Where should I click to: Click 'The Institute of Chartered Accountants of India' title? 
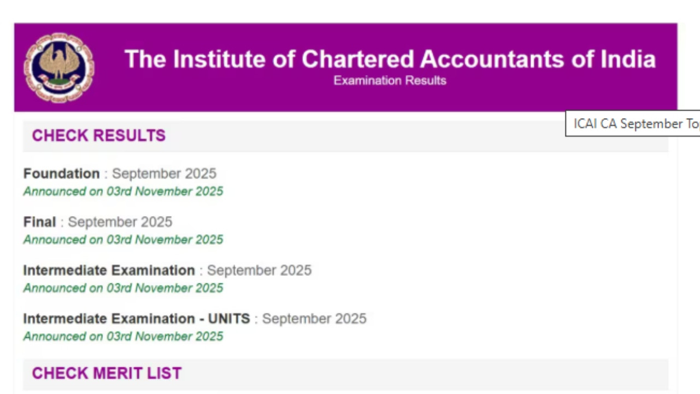coord(390,59)
